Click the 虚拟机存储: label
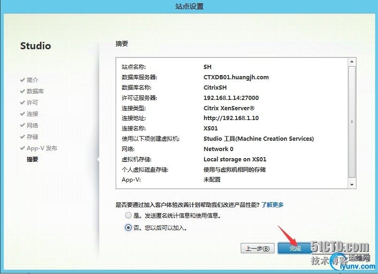Viewport: 378px width, 274px height. pyautogui.click(x=136, y=159)
